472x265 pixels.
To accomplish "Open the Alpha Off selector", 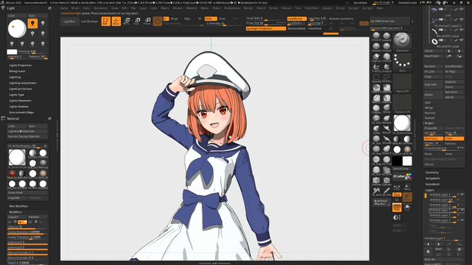I will 402,83.
